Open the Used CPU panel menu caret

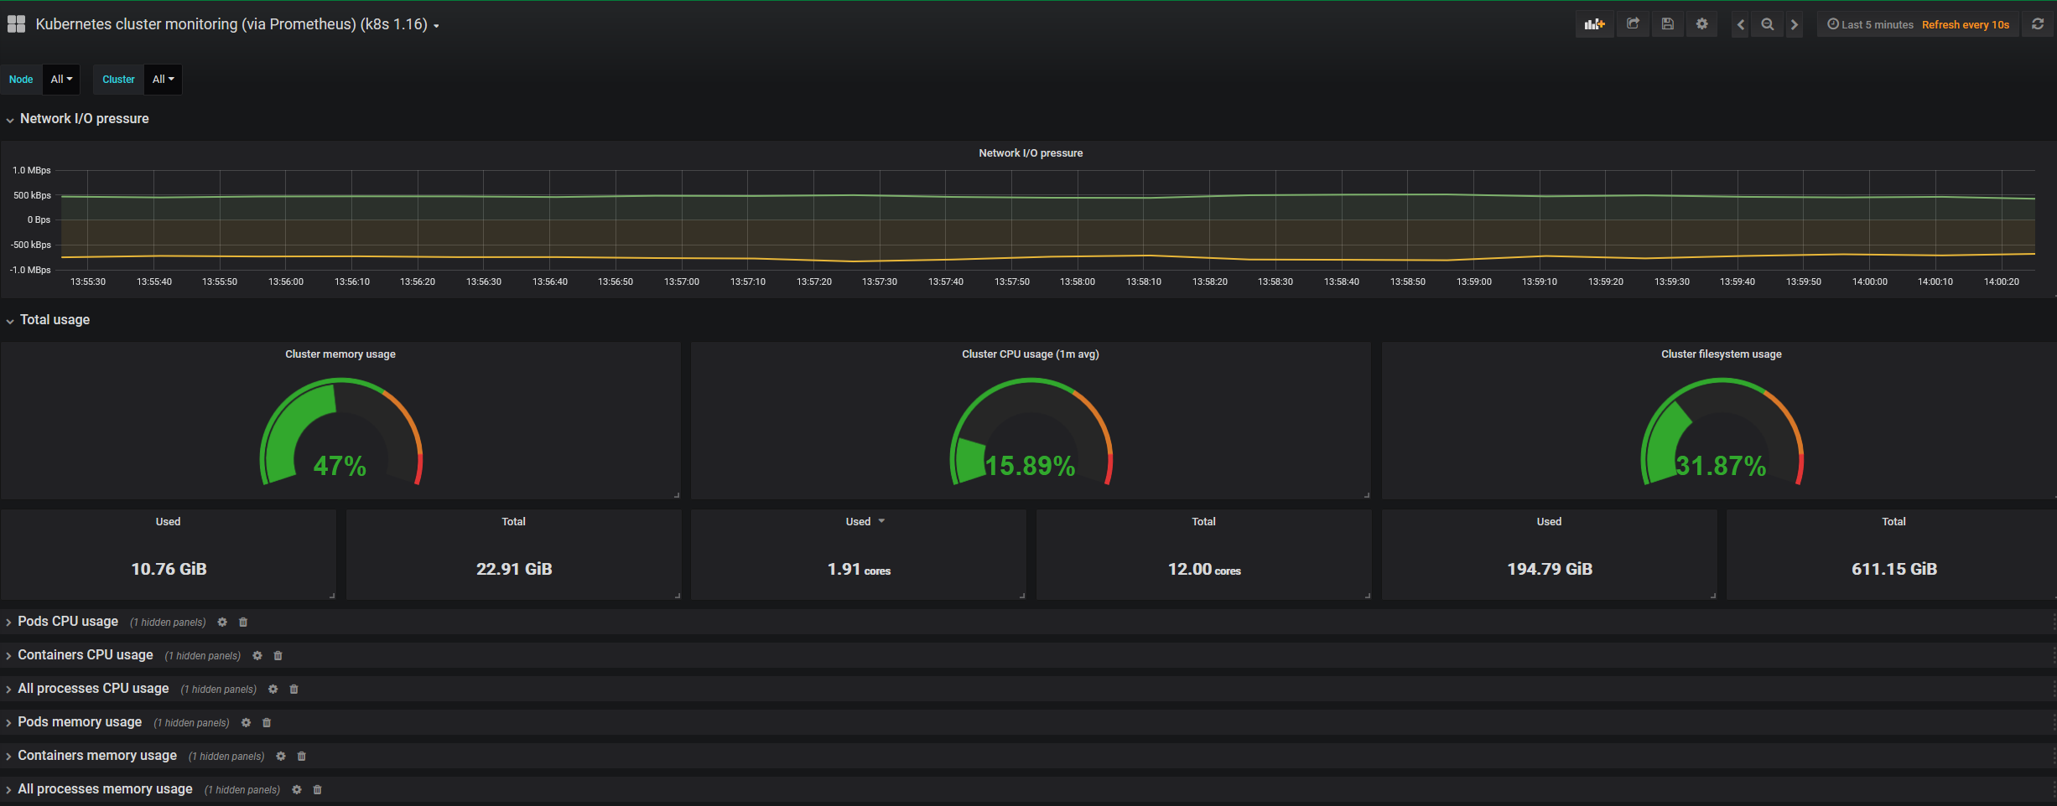881,521
